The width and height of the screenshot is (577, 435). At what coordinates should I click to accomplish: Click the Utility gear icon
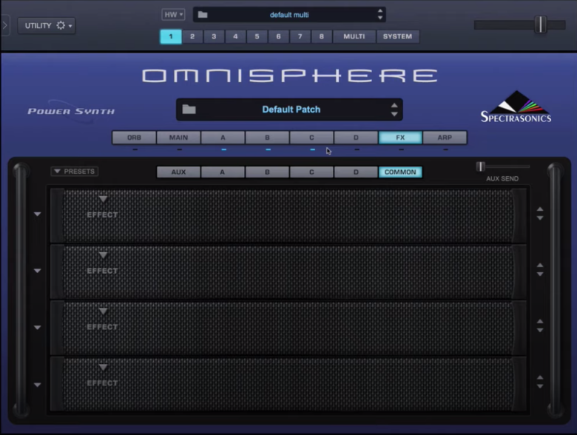coord(61,25)
